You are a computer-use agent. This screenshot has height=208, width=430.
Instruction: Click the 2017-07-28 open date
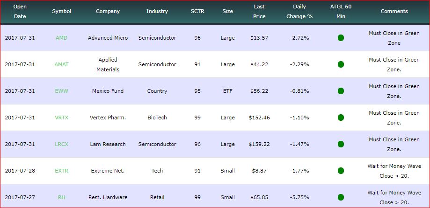(x=20, y=171)
